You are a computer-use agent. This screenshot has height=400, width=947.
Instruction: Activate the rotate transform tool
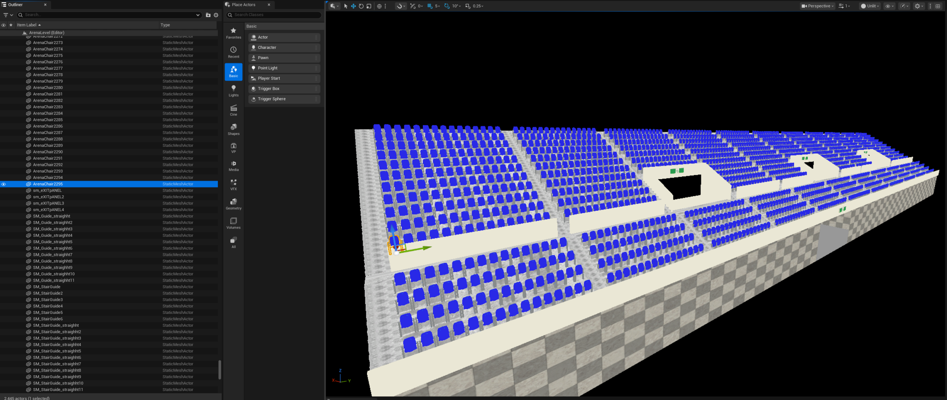pos(361,6)
